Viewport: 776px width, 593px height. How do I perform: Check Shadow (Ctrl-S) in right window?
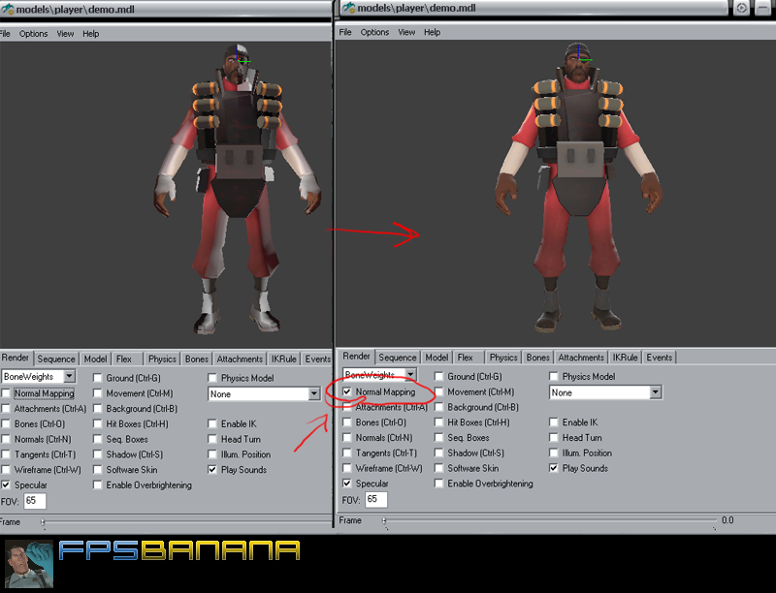point(438,453)
